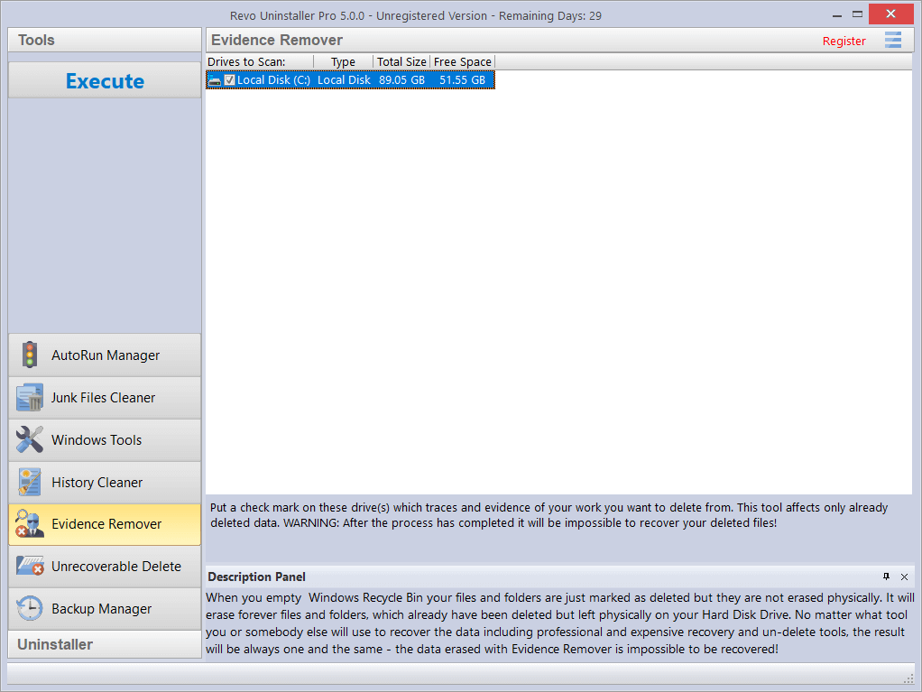Open AutoRun Manager traffic light icon
Image resolution: width=922 pixels, height=692 pixels.
pos(30,355)
